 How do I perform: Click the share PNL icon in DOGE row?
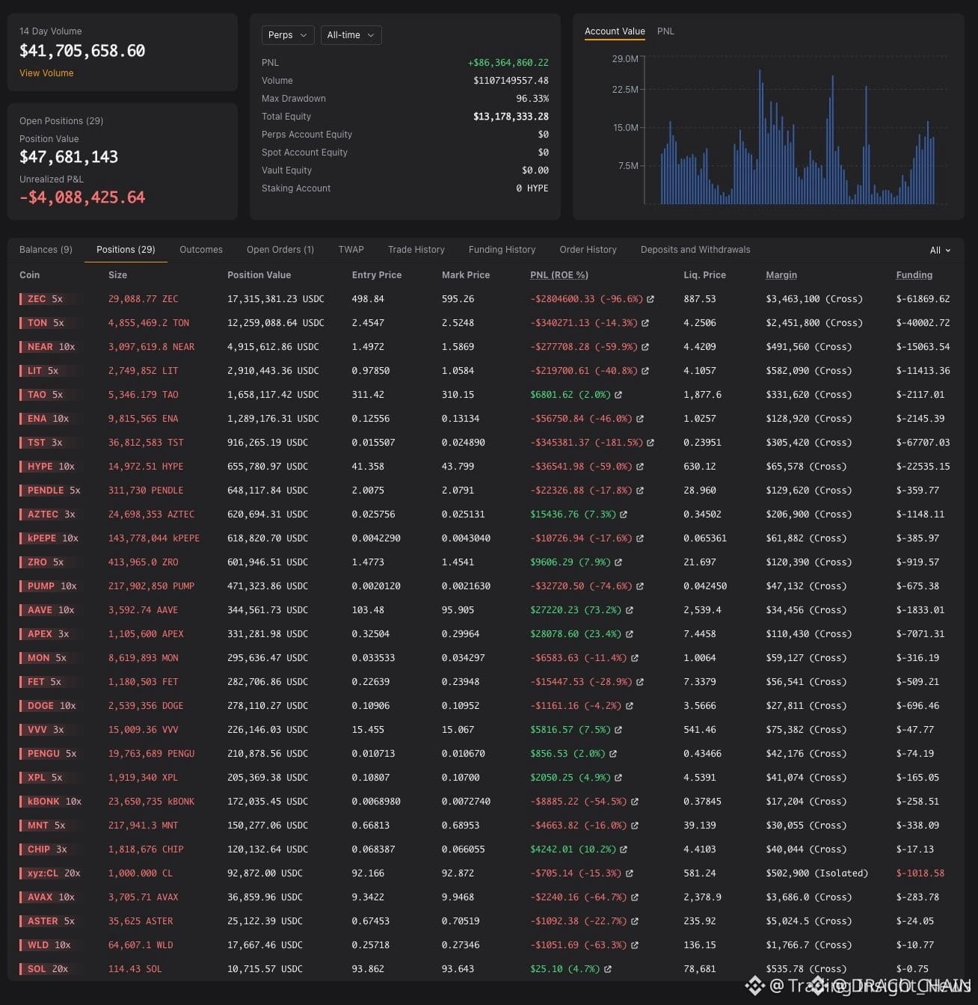pyautogui.click(x=630, y=706)
